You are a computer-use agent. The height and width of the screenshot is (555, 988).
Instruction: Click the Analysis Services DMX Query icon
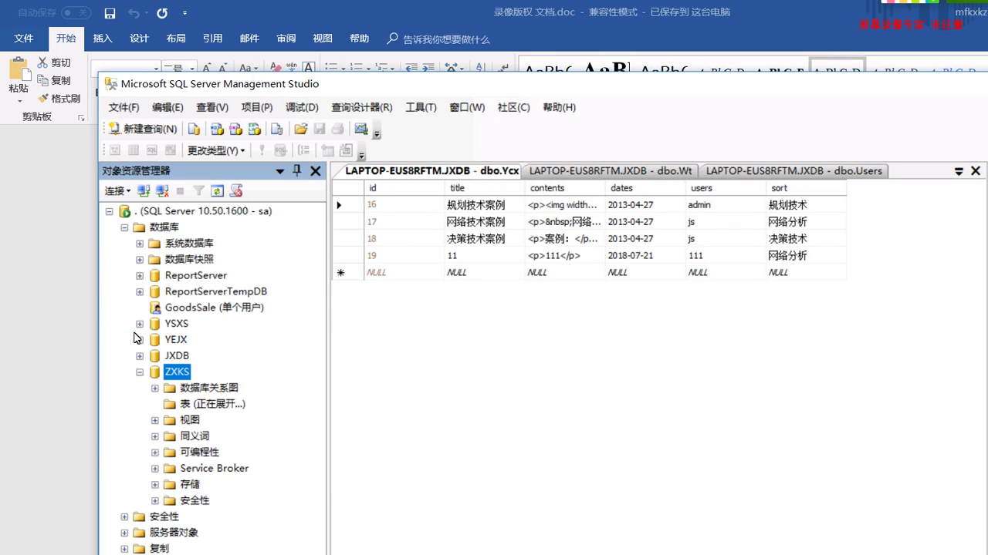(235, 129)
